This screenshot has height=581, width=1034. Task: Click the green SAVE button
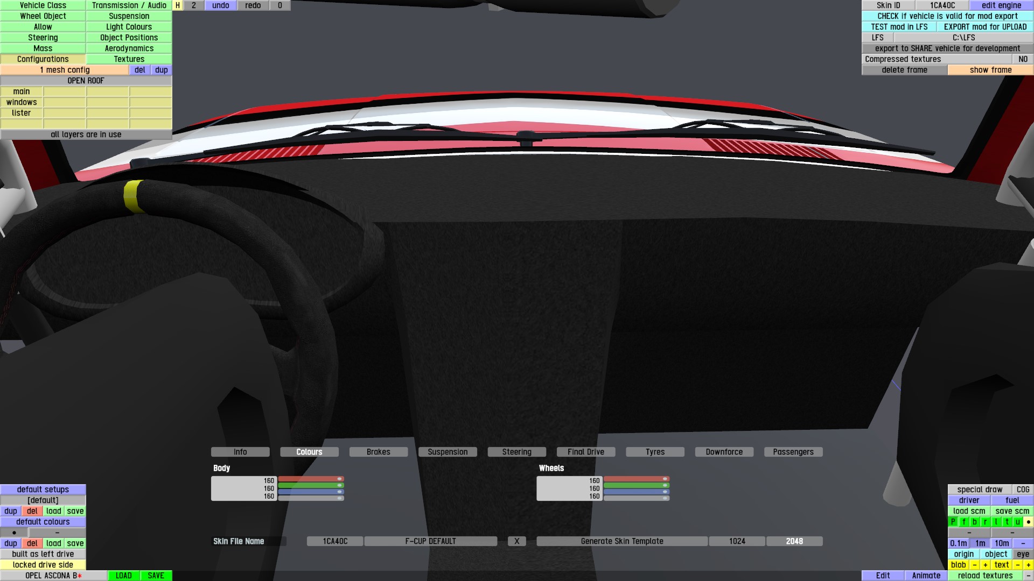coord(156,576)
